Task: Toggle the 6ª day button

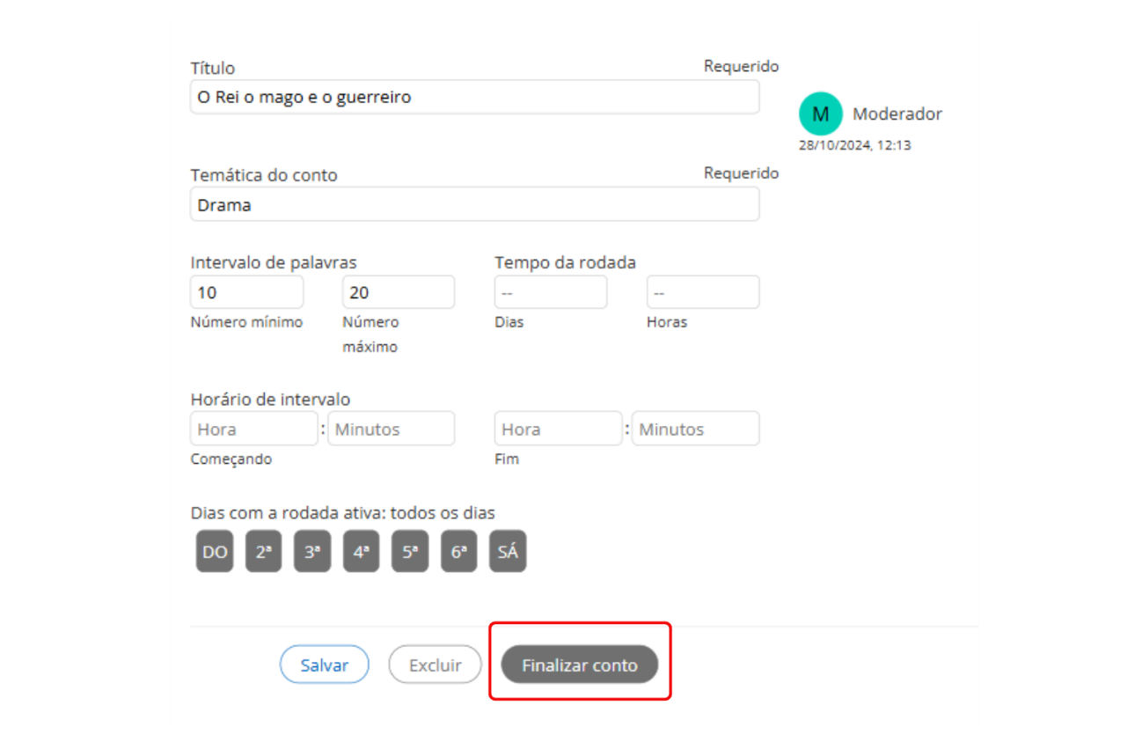Action: pos(458,553)
